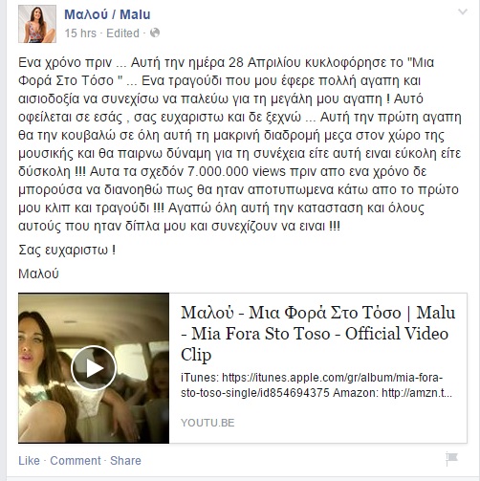Share this post
This screenshot has width=480, height=481.
tap(125, 461)
